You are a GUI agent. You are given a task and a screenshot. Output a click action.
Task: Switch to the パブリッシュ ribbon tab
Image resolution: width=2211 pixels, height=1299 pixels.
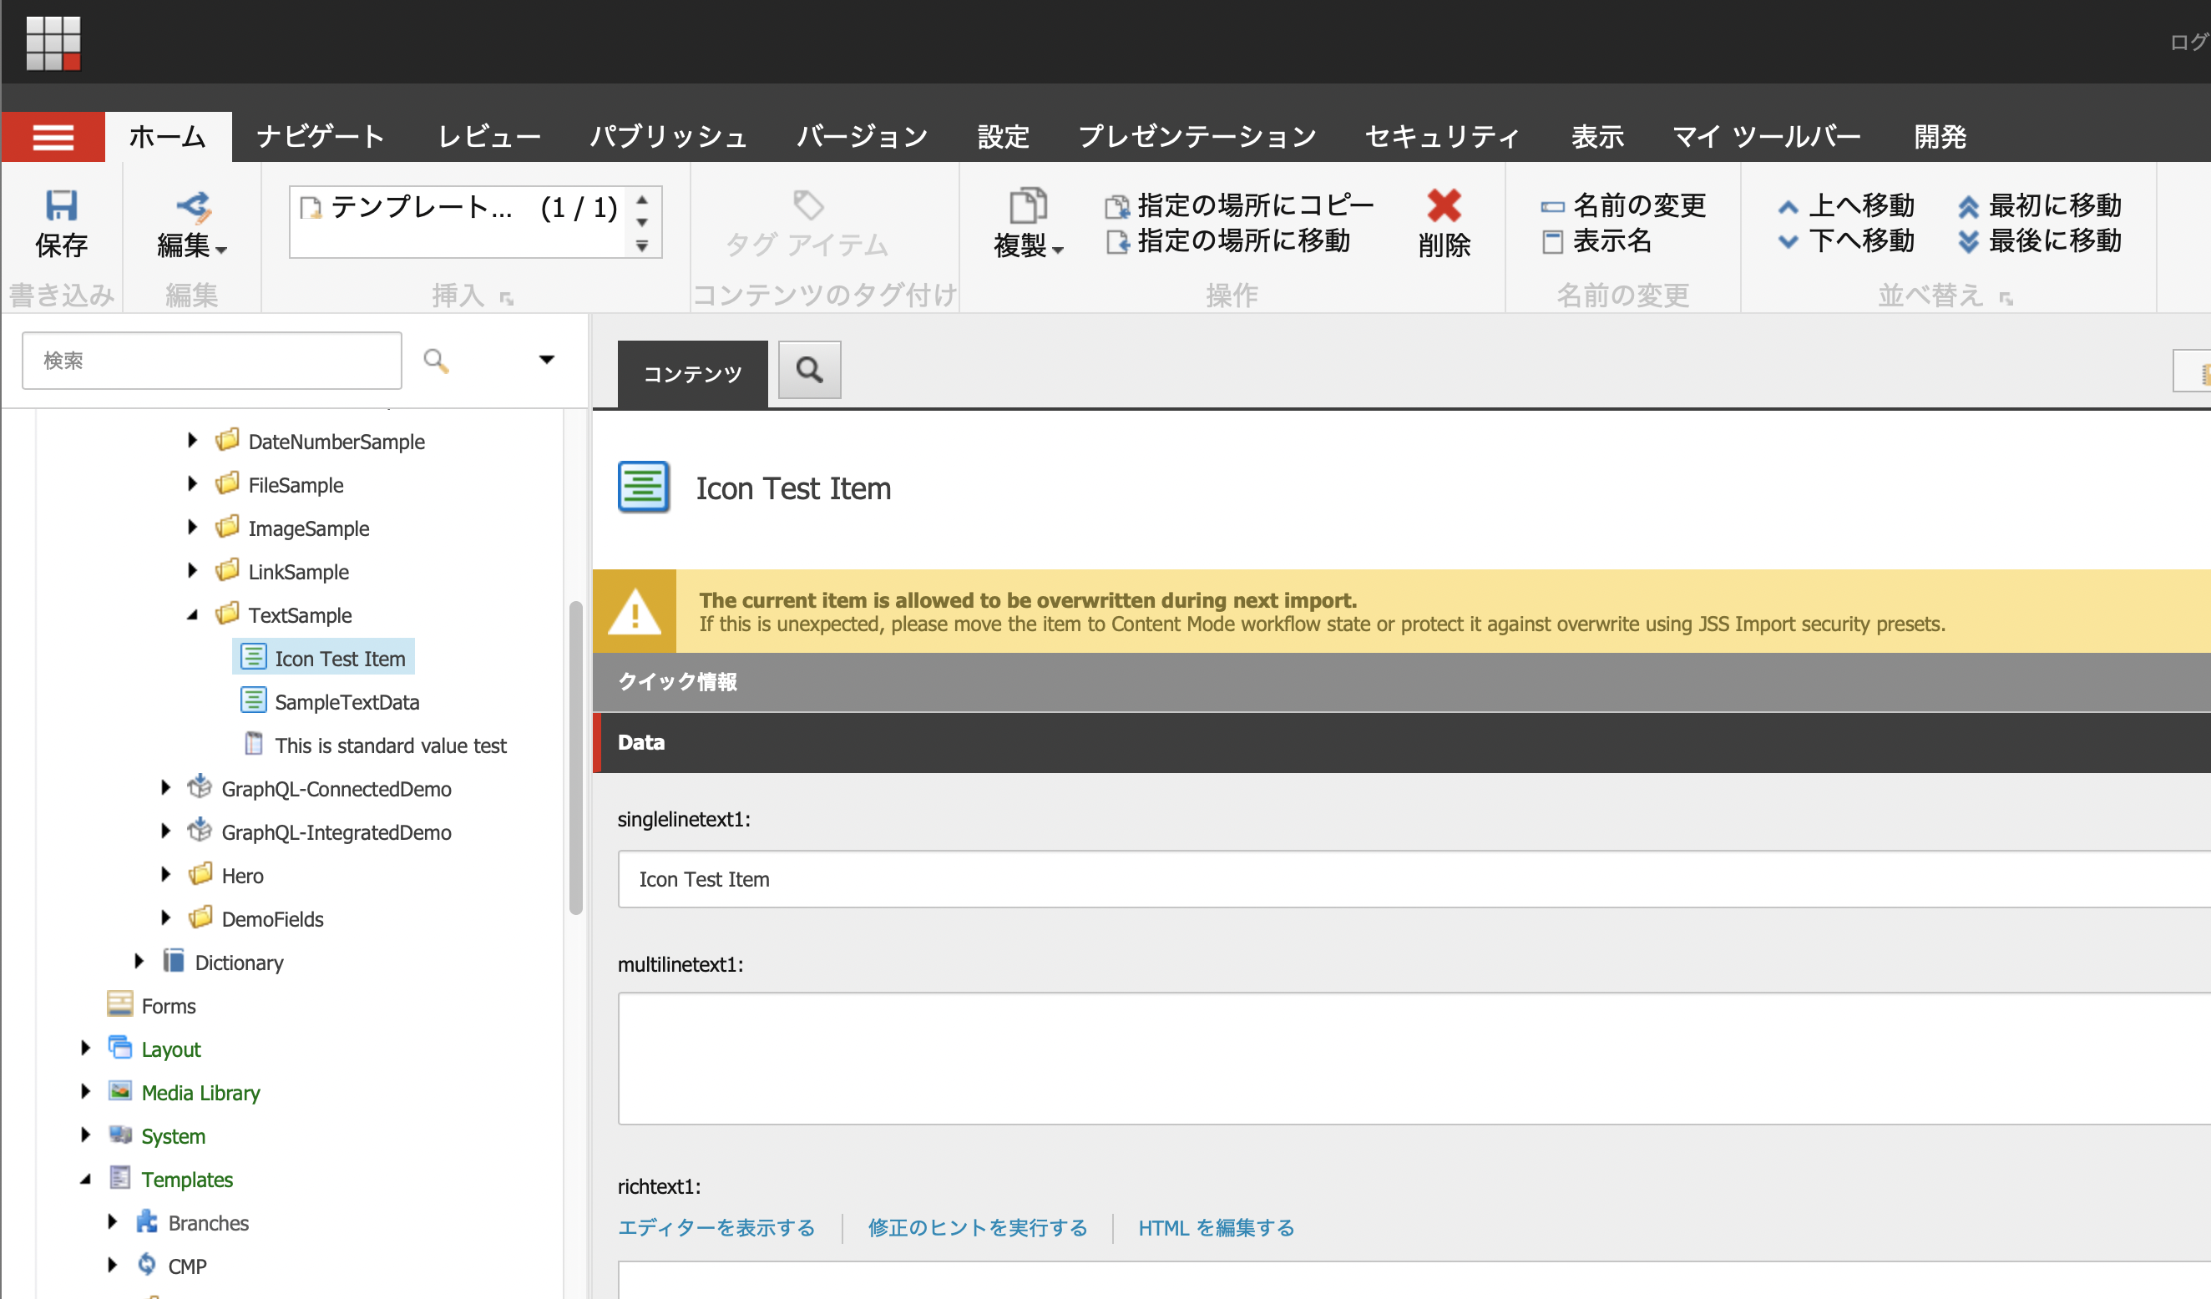(x=668, y=137)
